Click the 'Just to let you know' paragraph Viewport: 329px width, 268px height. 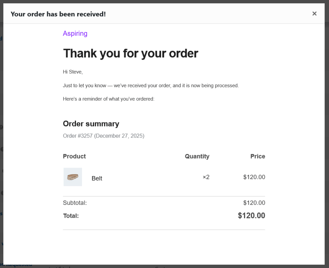click(x=151, y=86)
